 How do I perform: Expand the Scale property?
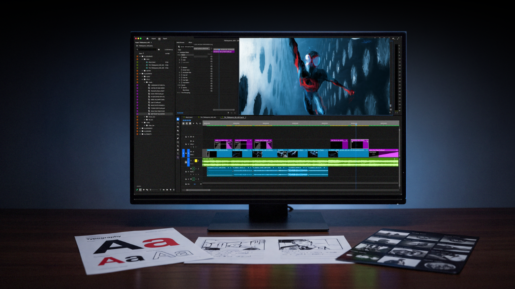pyautogui.click(x=179, y=60)
